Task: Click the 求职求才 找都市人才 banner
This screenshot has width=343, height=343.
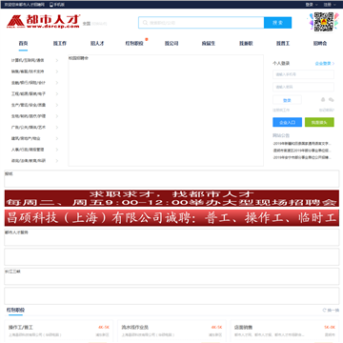Action: (171, 198)
